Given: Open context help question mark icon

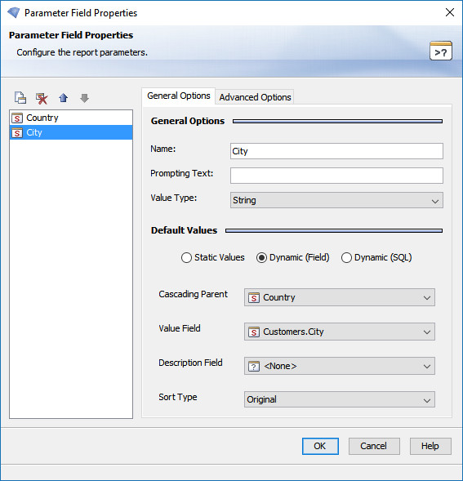Looking at the screenshot, I should tap(441, 51).
